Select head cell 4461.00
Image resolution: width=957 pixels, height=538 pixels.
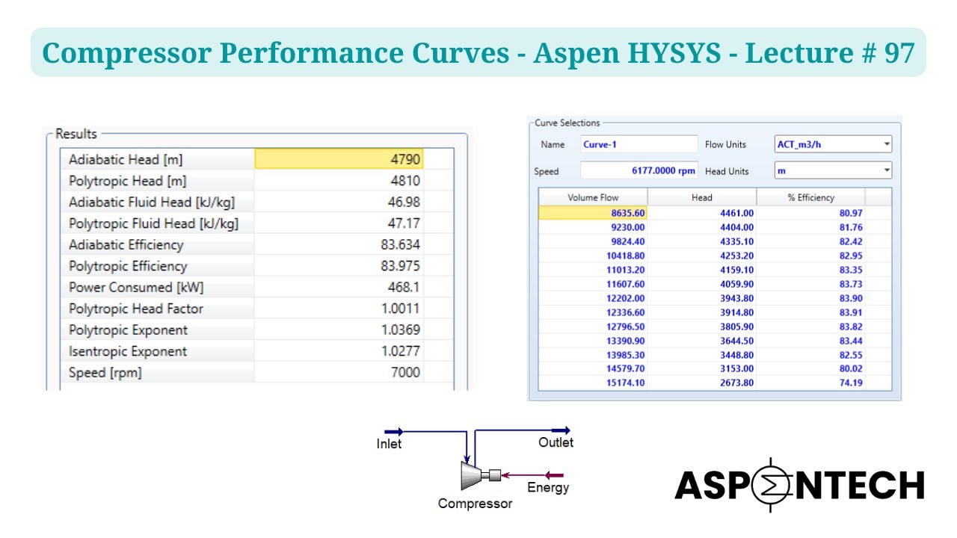click(x=702, y=213)
